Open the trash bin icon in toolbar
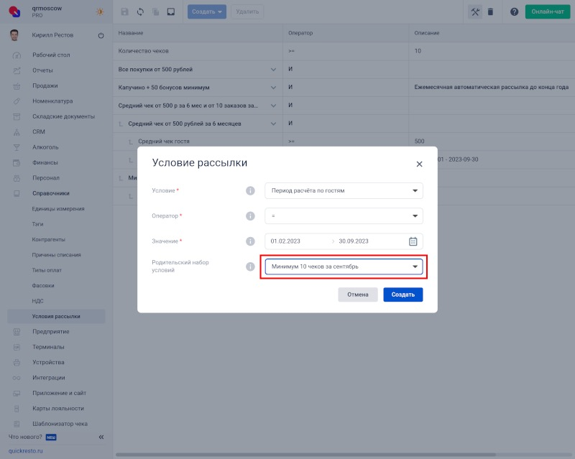575x459 pixels. coord(490,11)
